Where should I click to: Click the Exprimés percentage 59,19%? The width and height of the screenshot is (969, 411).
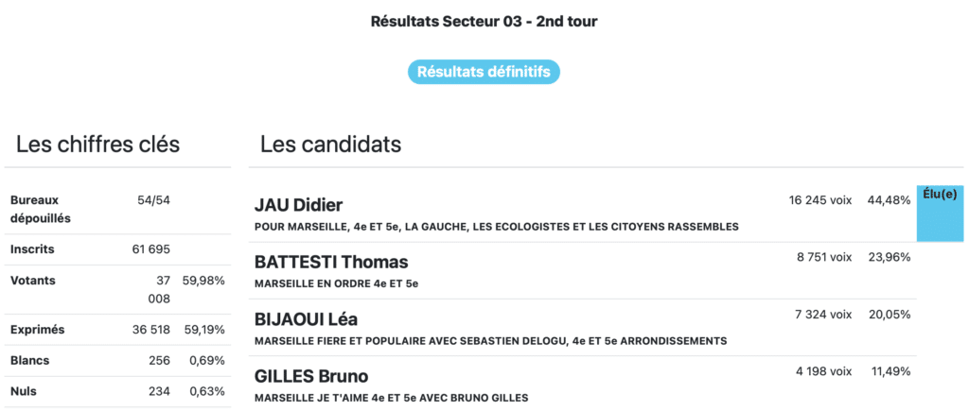tap(206, 330)
